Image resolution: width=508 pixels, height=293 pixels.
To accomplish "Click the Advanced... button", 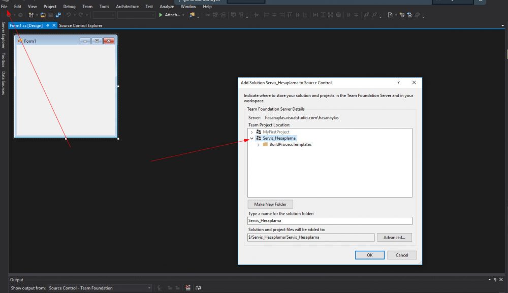I will coord(394,237).
